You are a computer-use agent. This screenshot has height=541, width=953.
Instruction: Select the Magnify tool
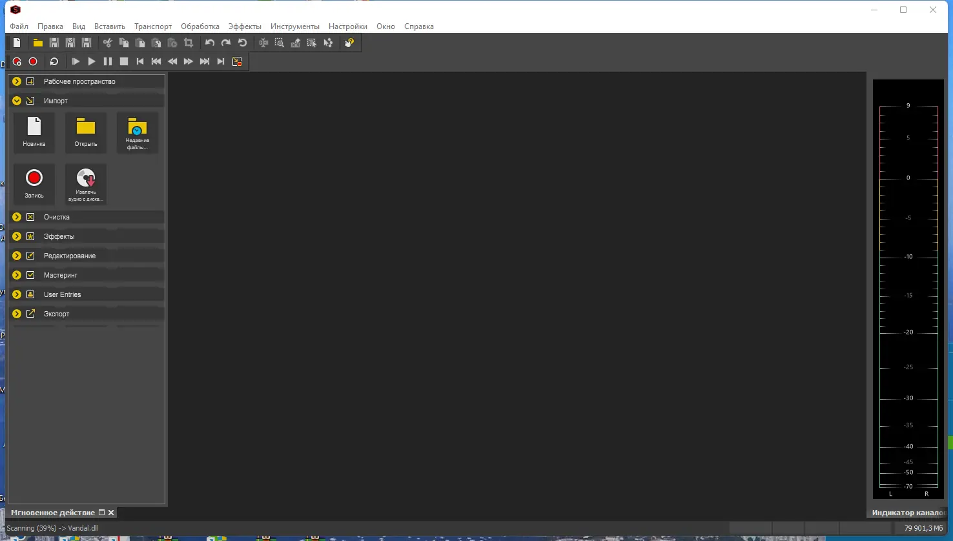(280, 43)
